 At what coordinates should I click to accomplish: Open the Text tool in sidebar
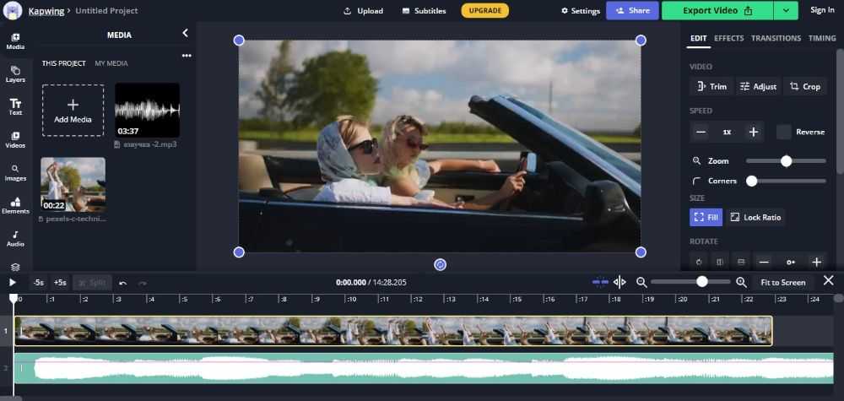[15, 106]
